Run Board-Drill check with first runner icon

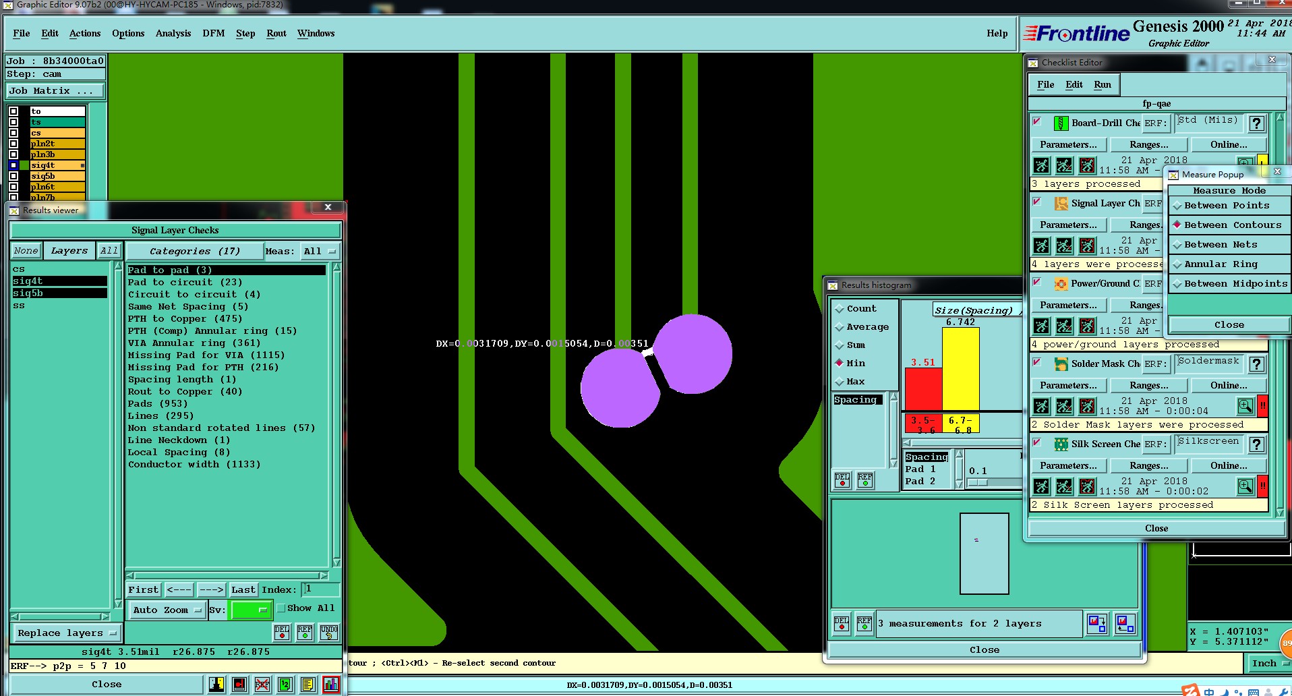1042,165
